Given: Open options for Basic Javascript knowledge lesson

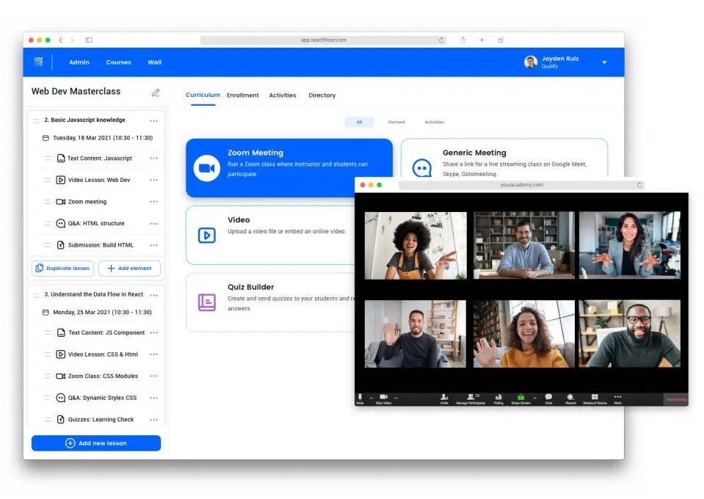Looking at the screenshot, I should click(154, 121).
